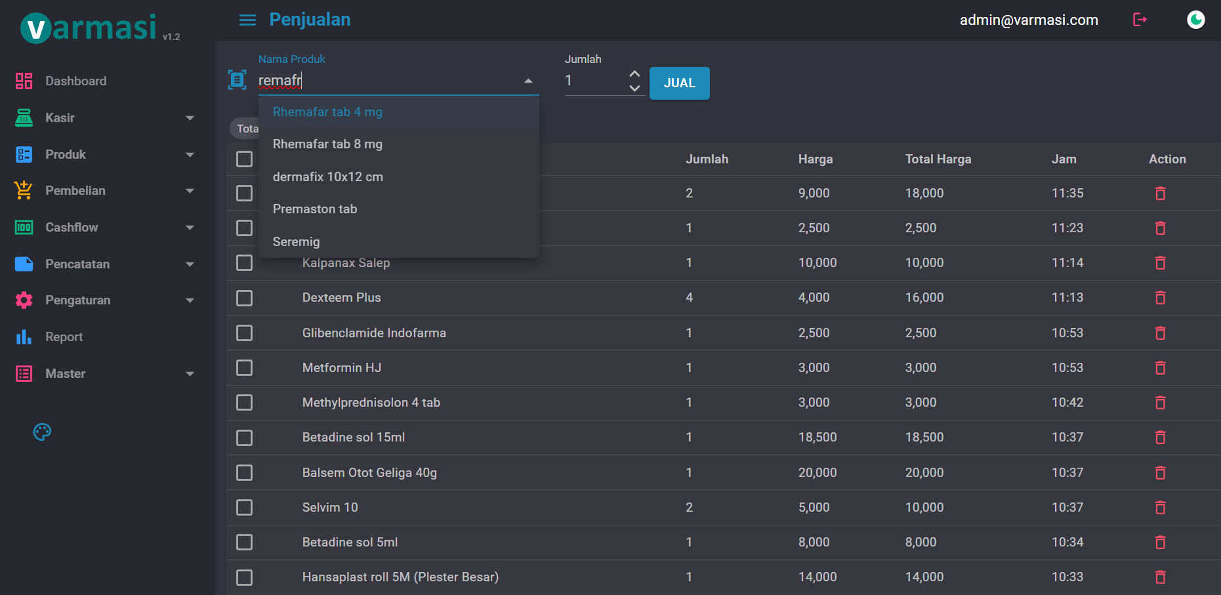Open Dashboard in the sidebar

pos(75,81)
